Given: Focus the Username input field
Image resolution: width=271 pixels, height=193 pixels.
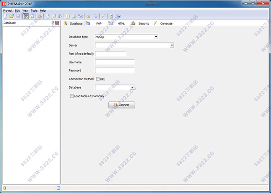Looking at the screenshot, I should pos(115,62).
